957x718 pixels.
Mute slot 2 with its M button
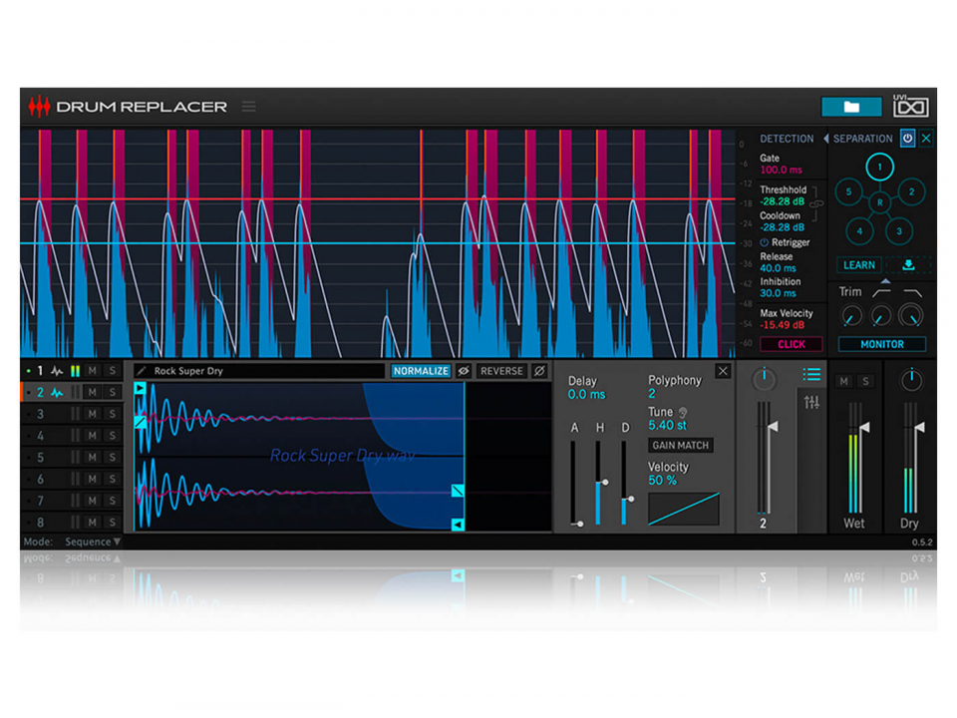click(92, 393)
